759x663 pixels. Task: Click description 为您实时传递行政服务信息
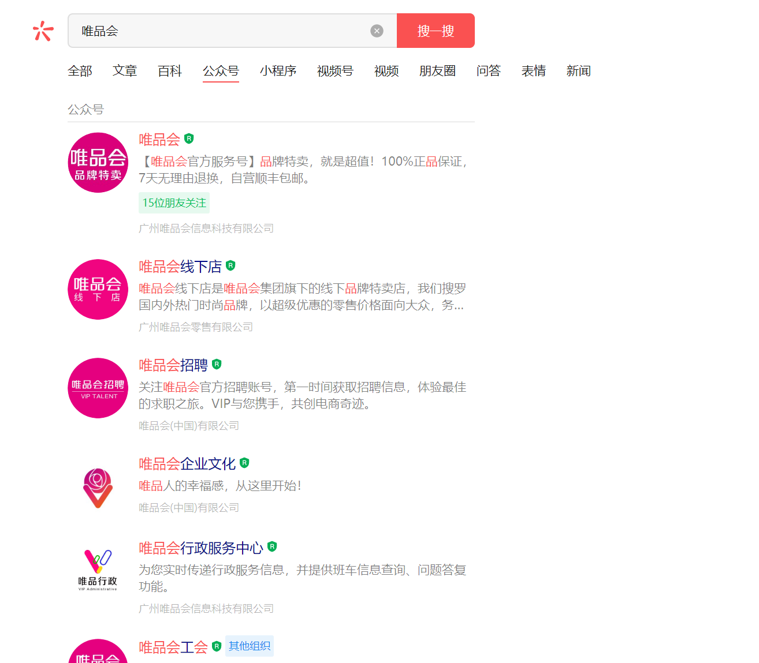[302, 578]
